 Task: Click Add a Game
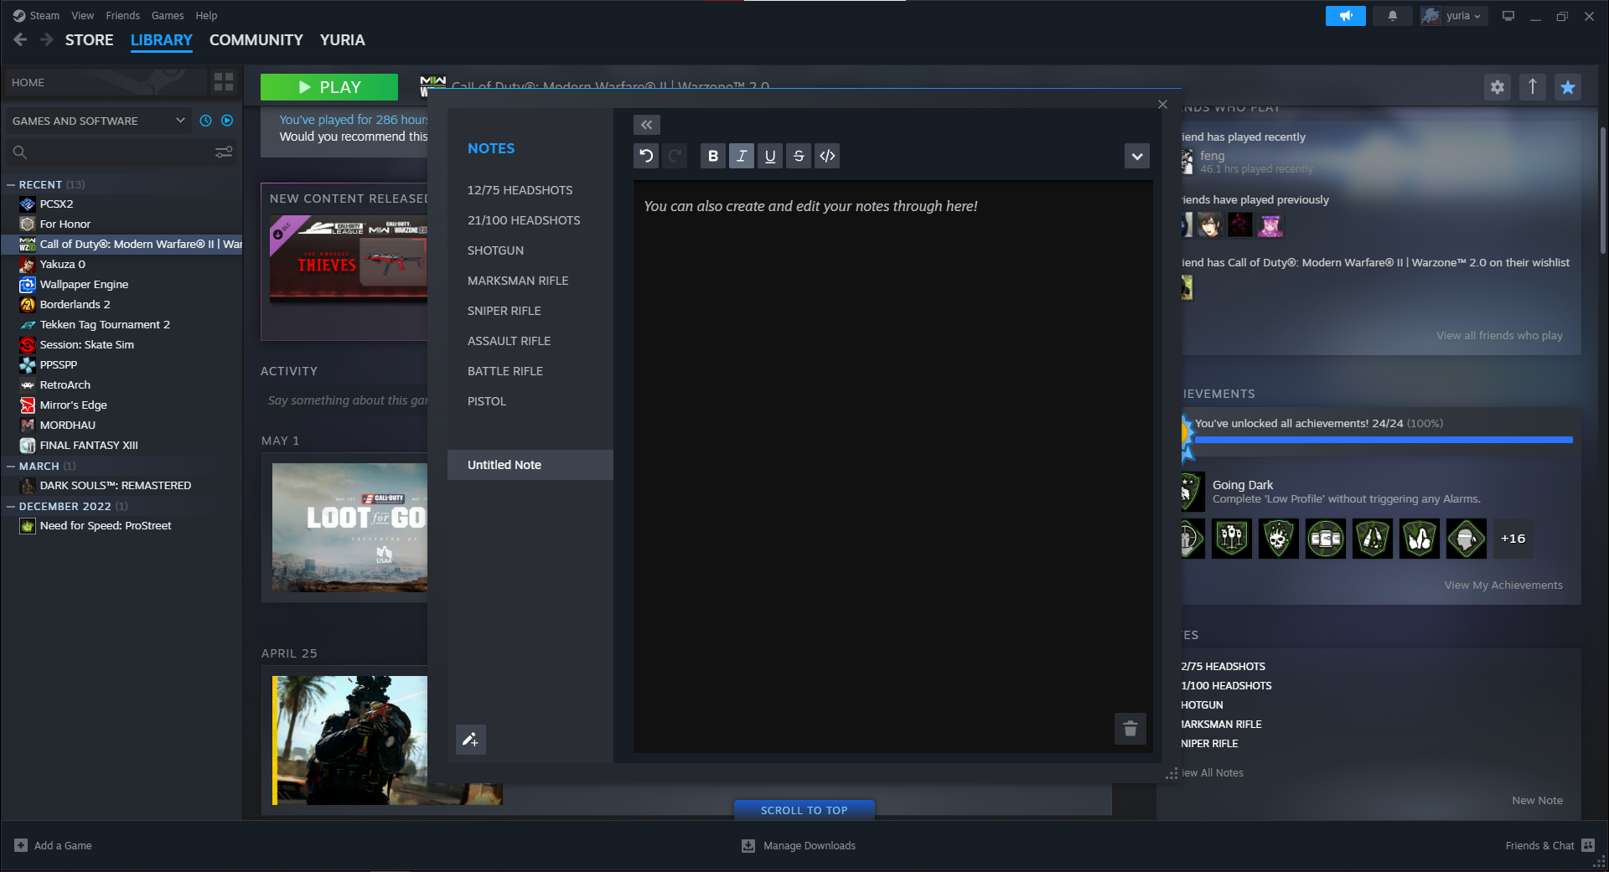pyautogui.click(x=53, y=846)
